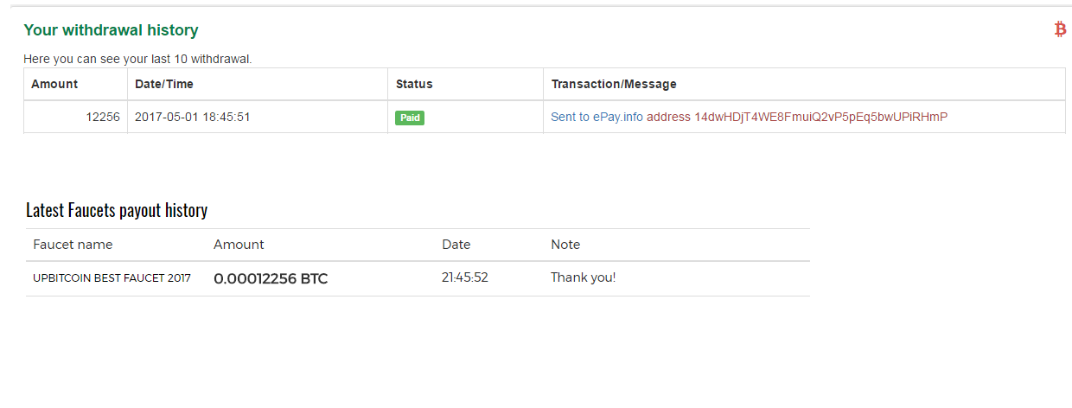Viewport: 1072px width, 408px height.
Task: Click Amount header in faucet payout table
Action: [239, 245]
